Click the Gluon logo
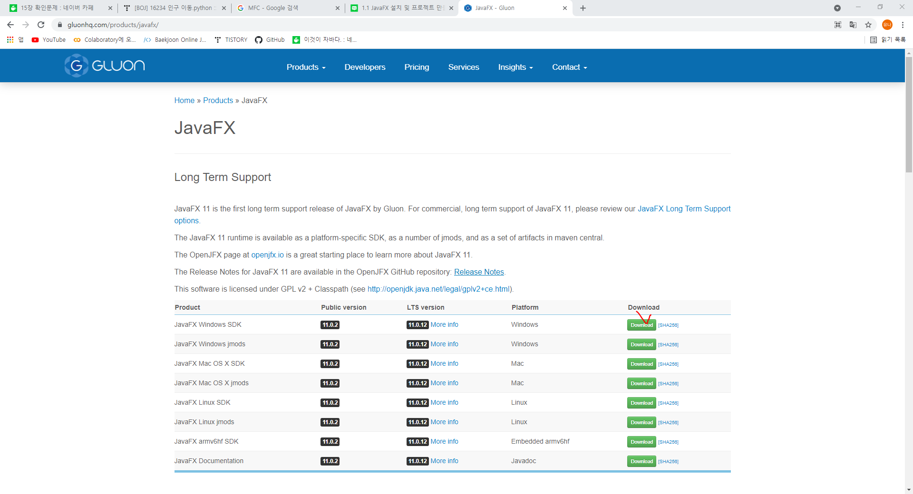This screenshot has height=494, width=913. 105,66
